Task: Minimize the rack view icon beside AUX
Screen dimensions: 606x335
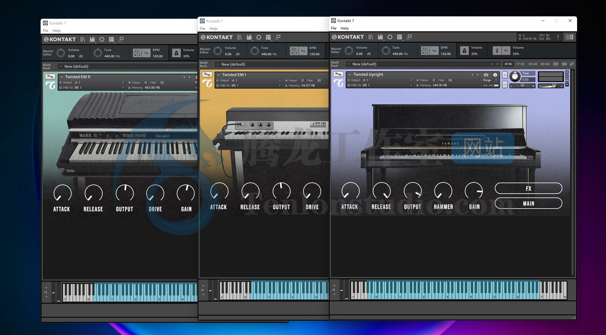Action: point(572,64)
